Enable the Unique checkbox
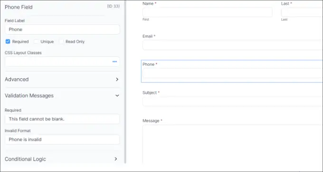Image resolution: width=323 pixels, height=172 pixels. coord(36,42)
